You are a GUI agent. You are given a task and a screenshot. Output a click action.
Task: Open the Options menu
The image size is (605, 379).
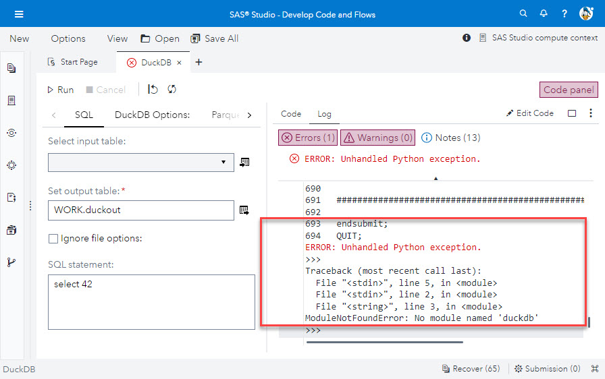[x=68, y=38]
